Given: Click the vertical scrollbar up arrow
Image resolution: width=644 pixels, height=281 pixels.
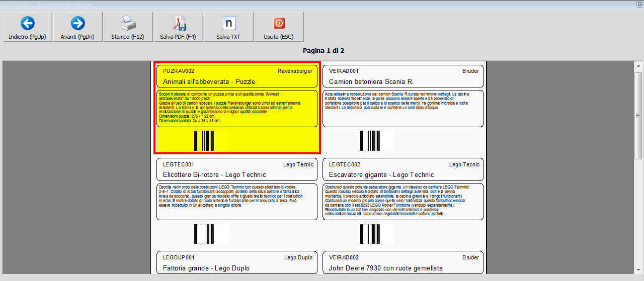Looking at the screenshot, I should 638,66.
